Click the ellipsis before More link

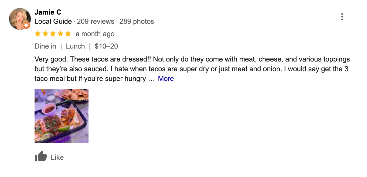click(x=151, y=79)
